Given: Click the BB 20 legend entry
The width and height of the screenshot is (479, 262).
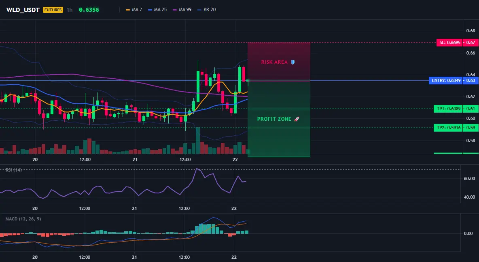Looking at the screenshot, I should pos(206,10).
